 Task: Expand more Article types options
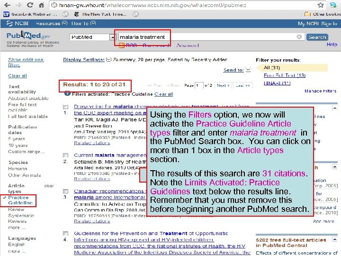tap(17, 228)
